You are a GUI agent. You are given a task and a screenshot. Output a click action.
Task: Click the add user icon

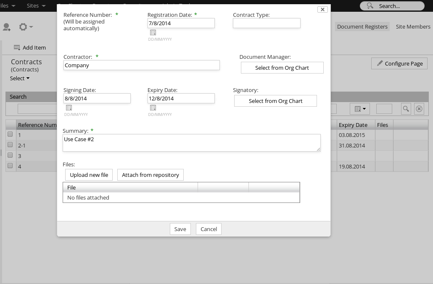point(7,27)
